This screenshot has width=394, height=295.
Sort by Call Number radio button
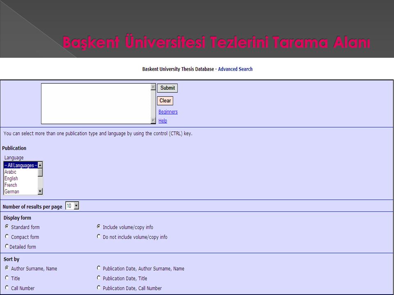(x=7, y=288)
